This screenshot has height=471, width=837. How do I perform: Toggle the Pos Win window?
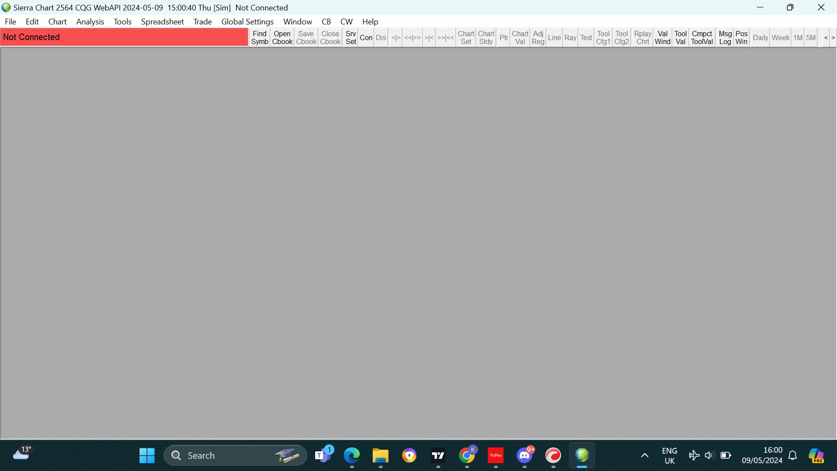point(741,38)
